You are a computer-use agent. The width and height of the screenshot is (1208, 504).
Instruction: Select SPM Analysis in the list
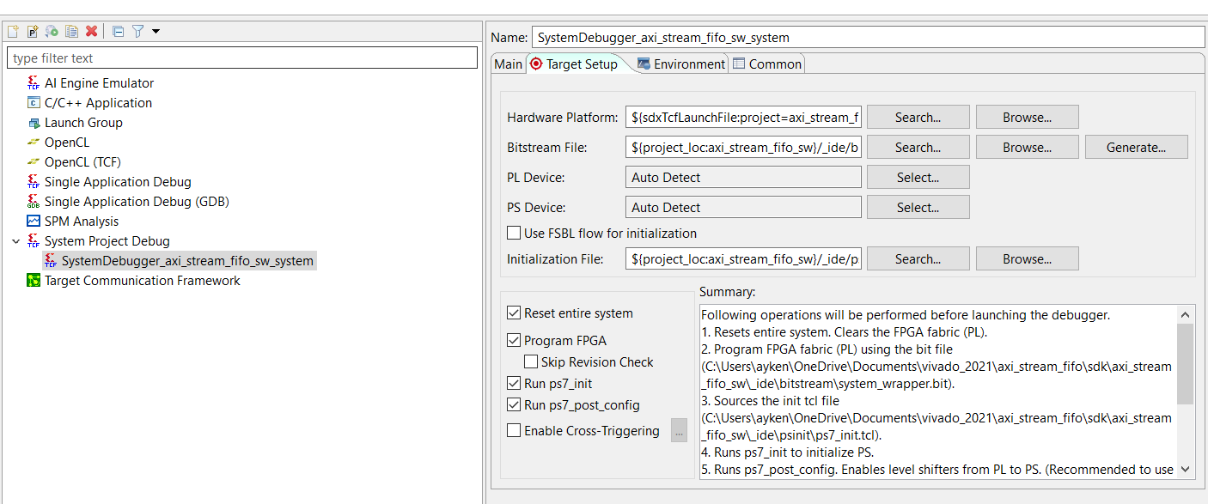pyautogui.click(x=82, y=222)
